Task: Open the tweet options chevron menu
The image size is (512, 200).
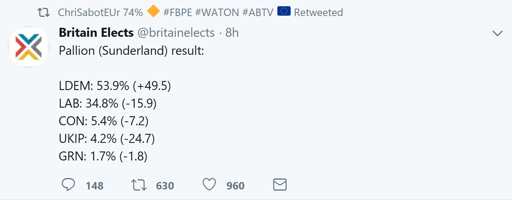Action: pyautogui.click(x=497, y=33)
